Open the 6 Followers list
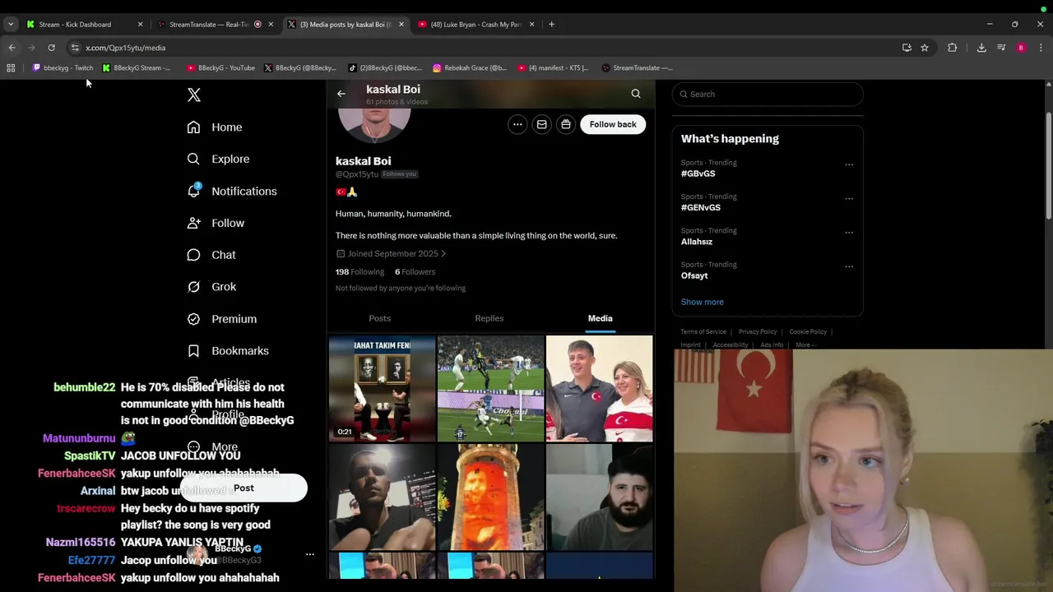The width and height of the screenshot is (1053, 592). coord(415,272)
